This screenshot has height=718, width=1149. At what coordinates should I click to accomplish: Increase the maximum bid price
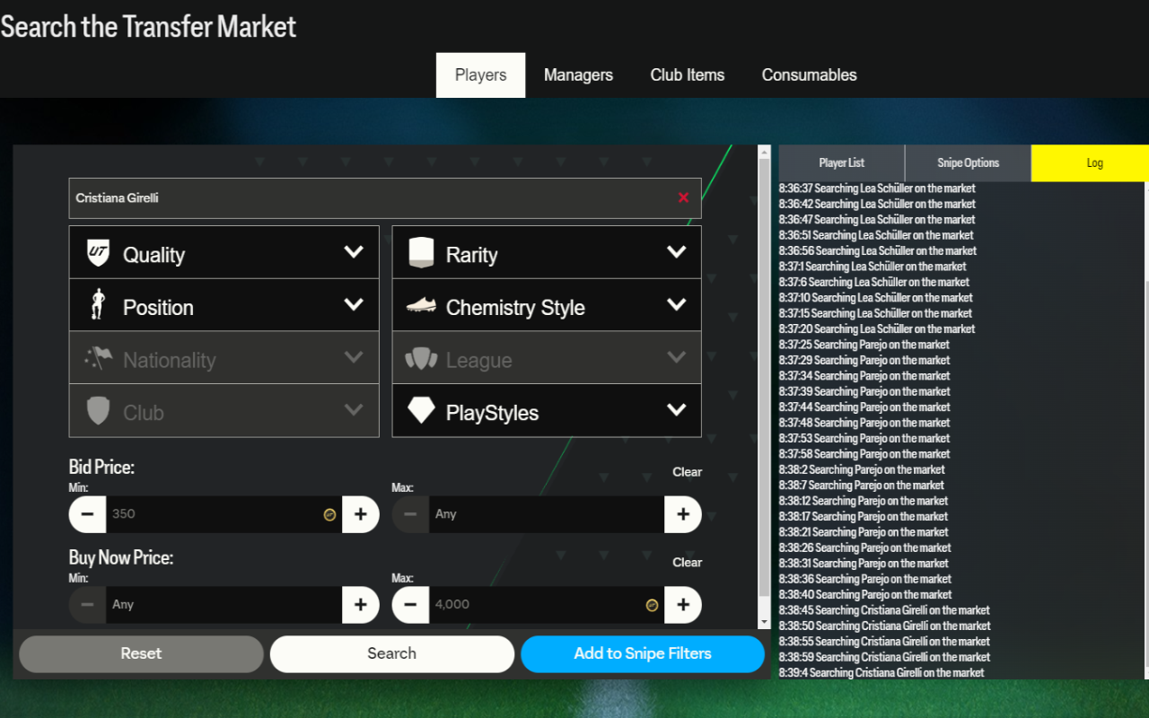(x=683, y=514)
